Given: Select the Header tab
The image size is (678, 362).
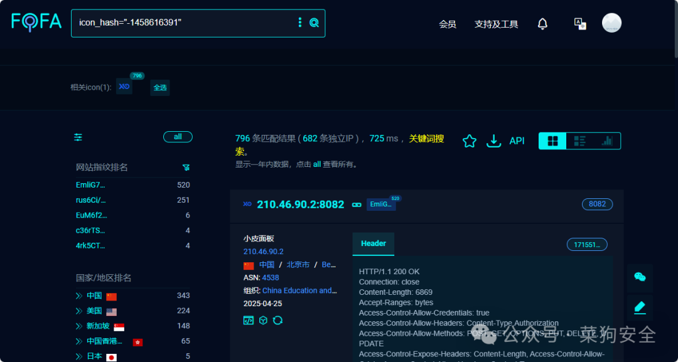Looking at the screenshot, I should (x=373, y=243).
